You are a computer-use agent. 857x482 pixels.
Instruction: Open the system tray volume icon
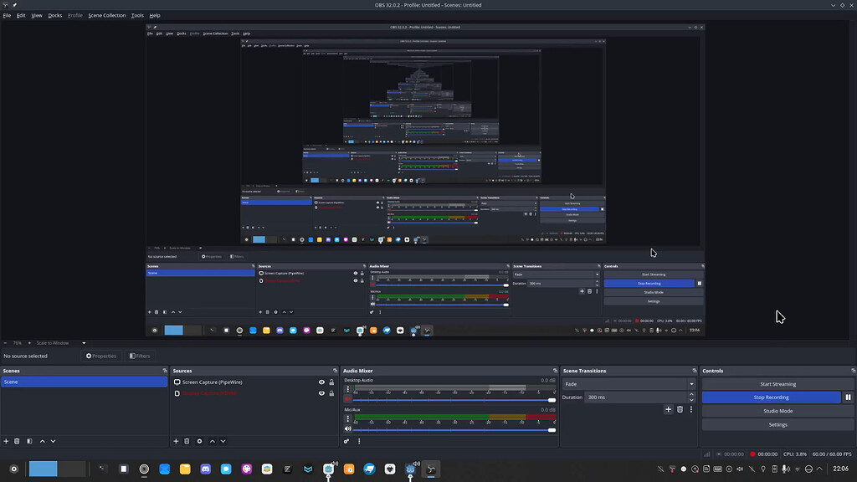click(740, 469)
